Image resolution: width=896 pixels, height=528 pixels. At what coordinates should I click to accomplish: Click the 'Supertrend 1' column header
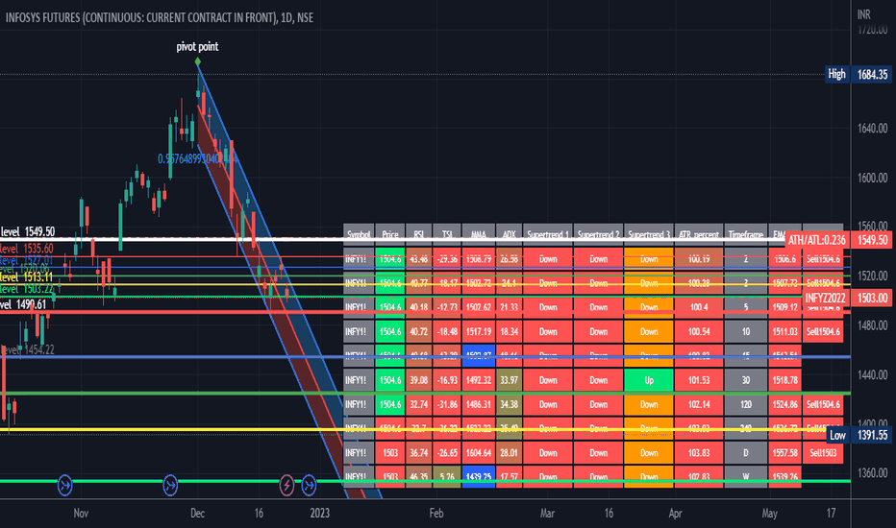point(547,234)
